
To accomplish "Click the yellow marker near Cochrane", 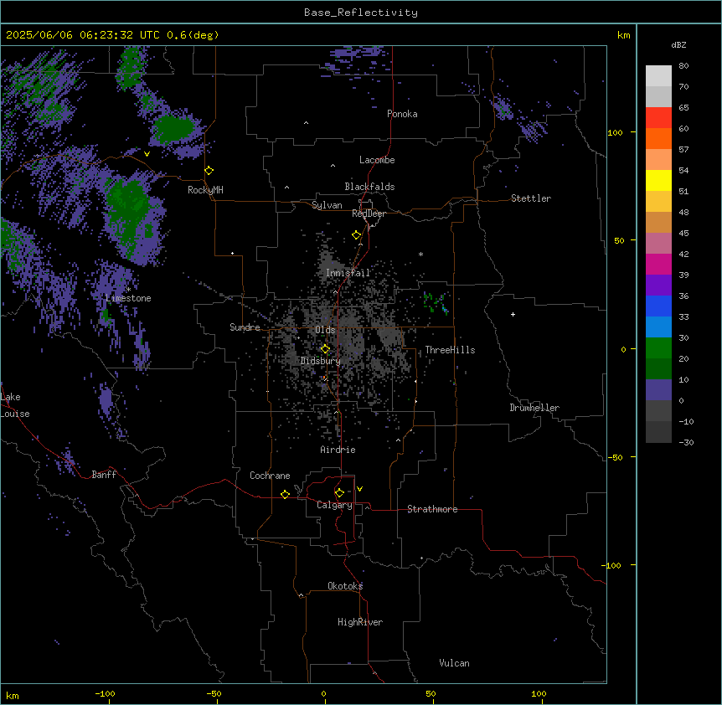I will click(285, 494).
